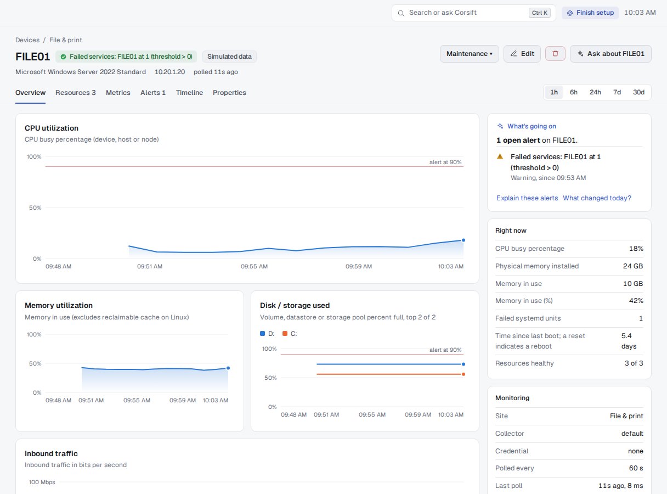This screenshot has height=494, width=667.
Task: Switch to the Timeline tab
Action: pos(189,93)
